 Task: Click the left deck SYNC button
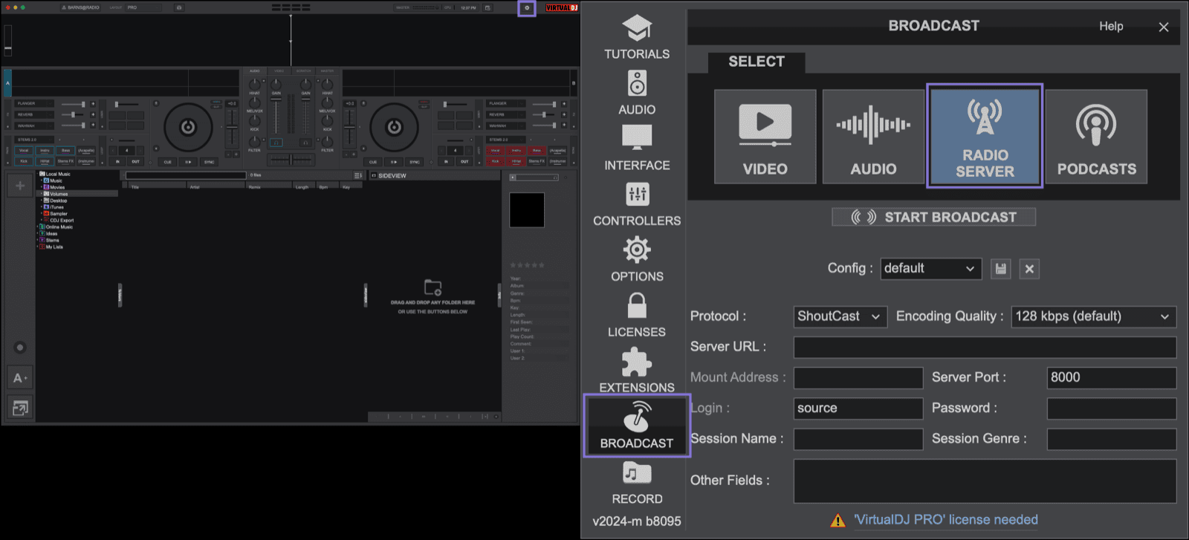tap(209, 162)
